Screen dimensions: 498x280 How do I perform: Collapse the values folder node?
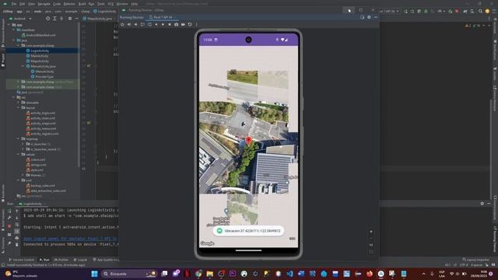[18, 154]
